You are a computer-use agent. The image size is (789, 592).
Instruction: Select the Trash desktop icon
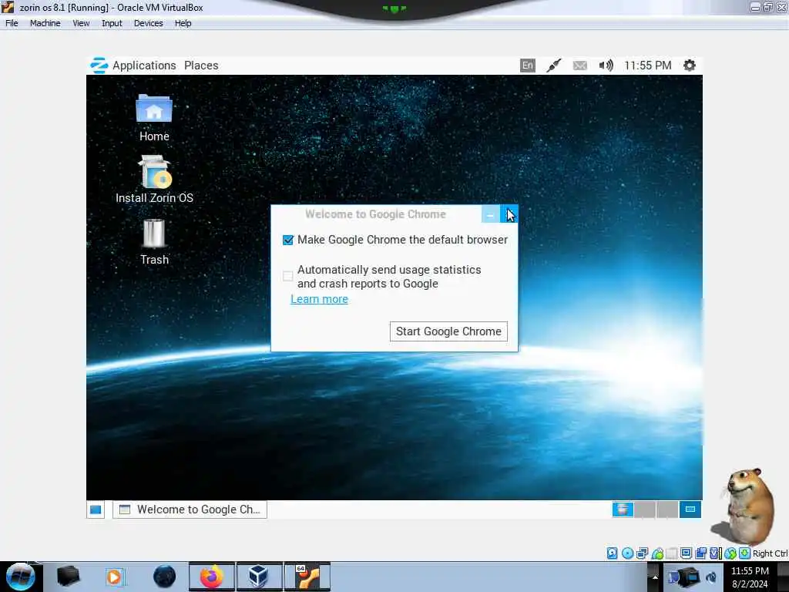coord(154,242)
